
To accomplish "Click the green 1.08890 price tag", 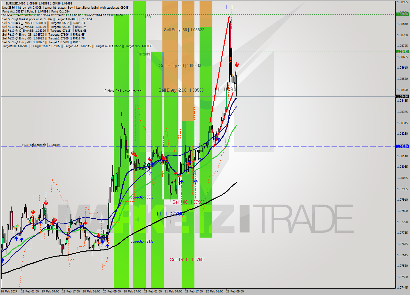I will (402, 14).
